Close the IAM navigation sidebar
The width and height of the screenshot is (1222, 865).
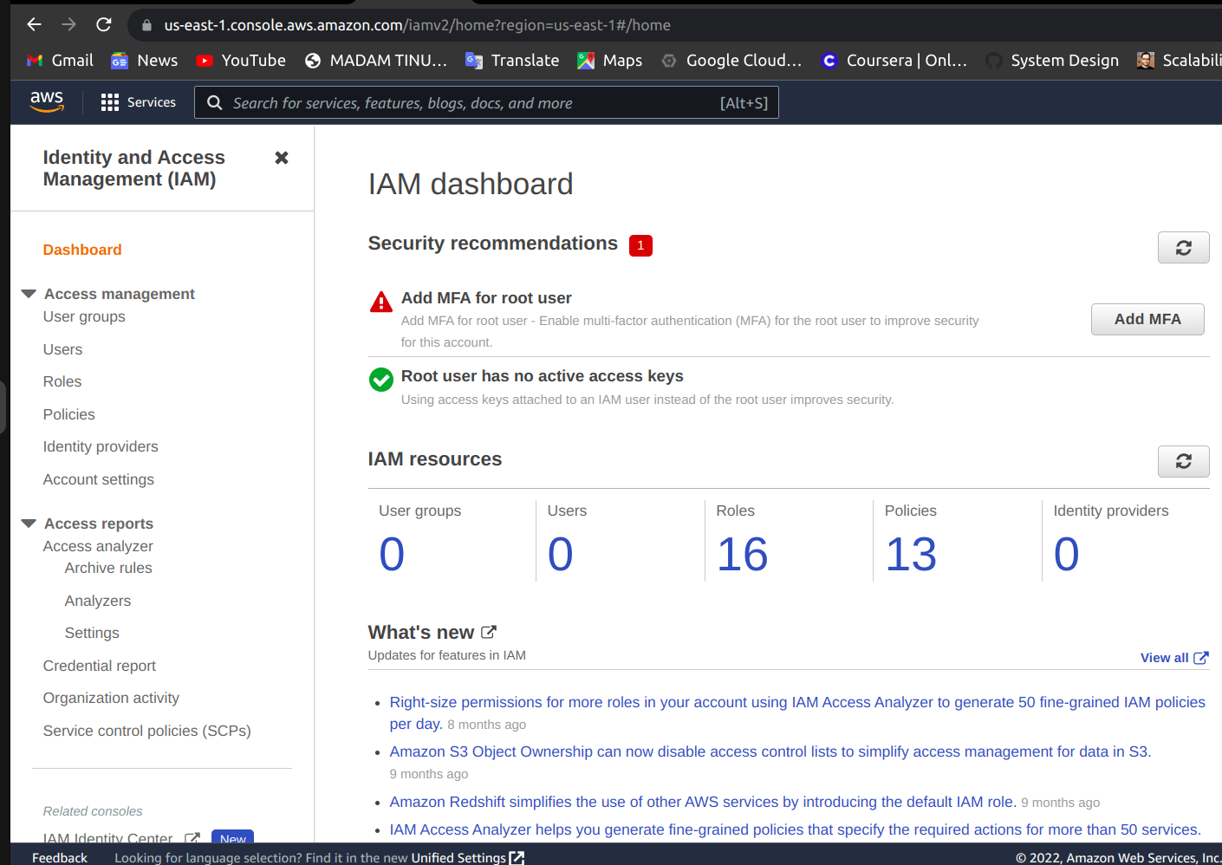tap(281, 158)
